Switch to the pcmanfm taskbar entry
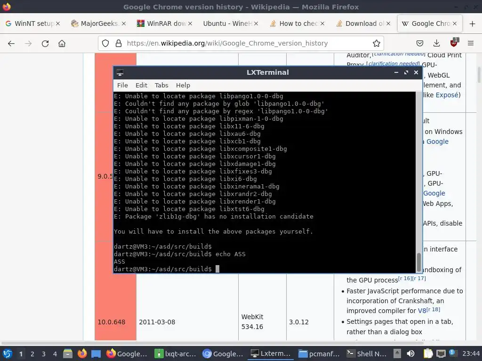Screen dimensions: 482x361 319,353
